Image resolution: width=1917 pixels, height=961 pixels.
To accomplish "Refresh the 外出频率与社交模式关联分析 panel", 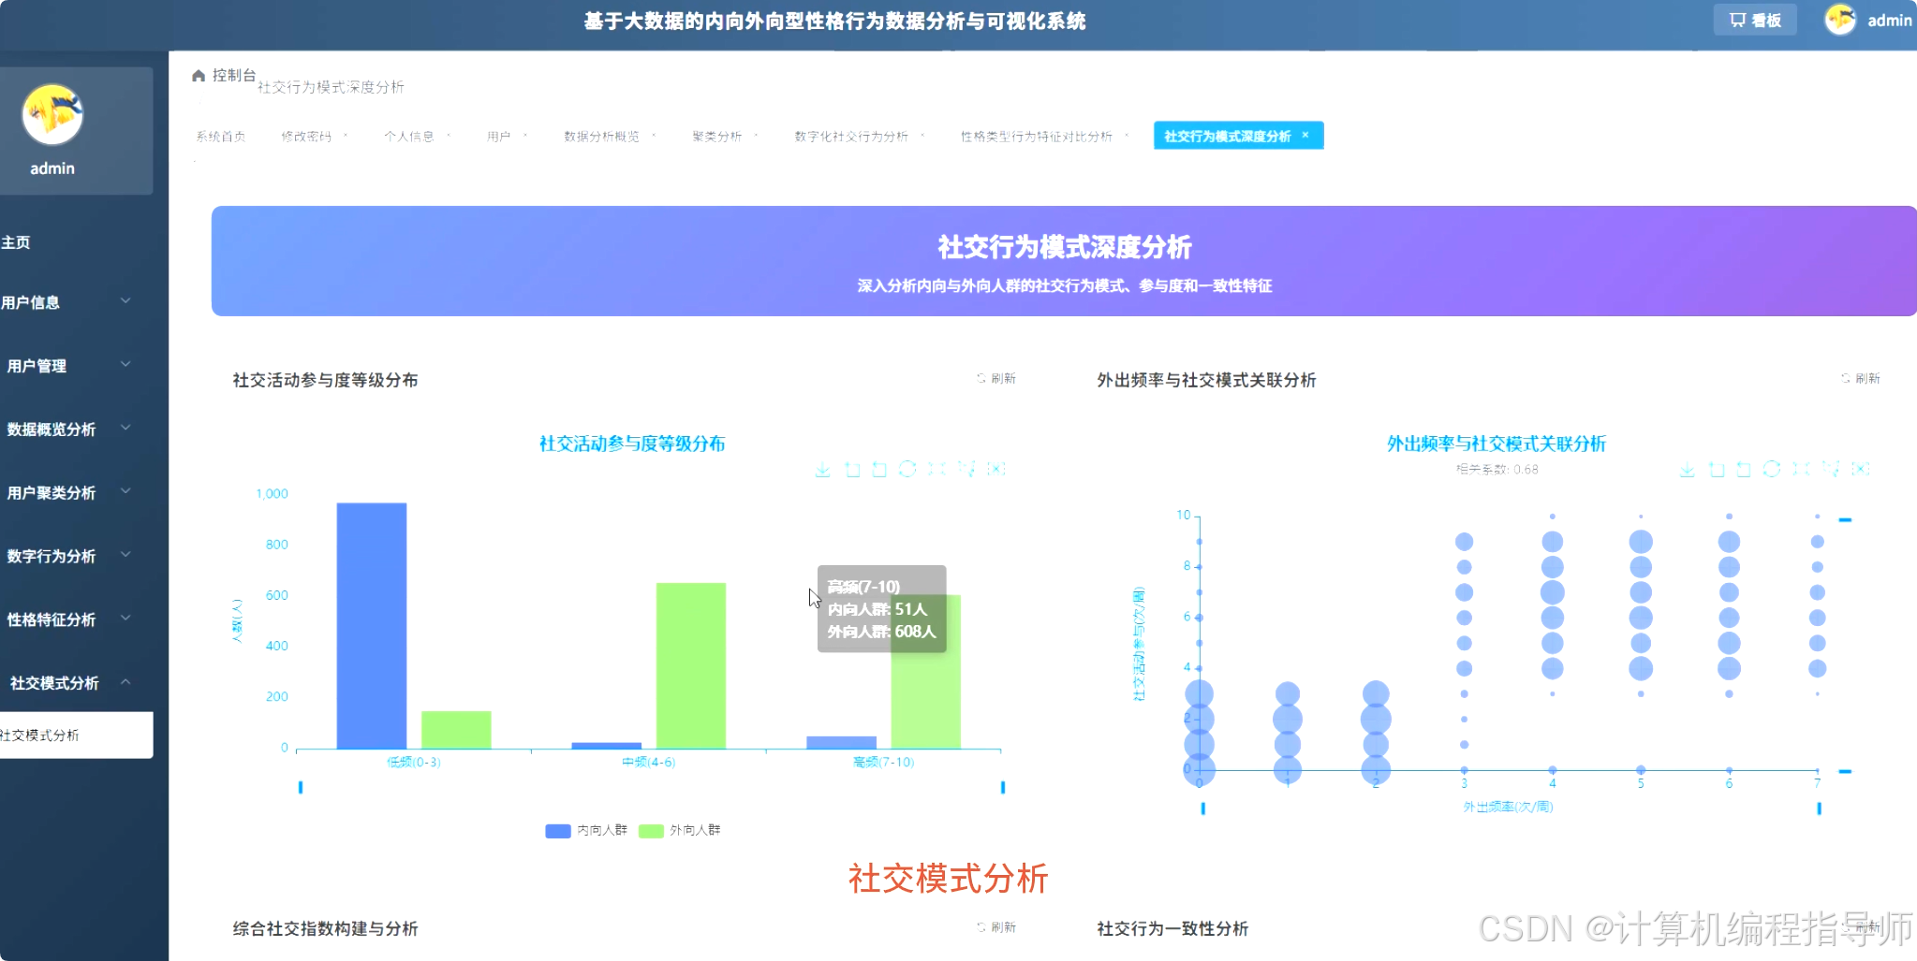I will click(x=1861, y=379).
